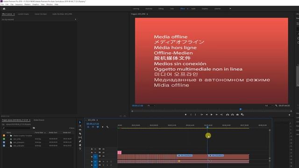Select the Slip tool
This screenshot has width=299, height=168.
pyautogui.click(x=80, y=138)
